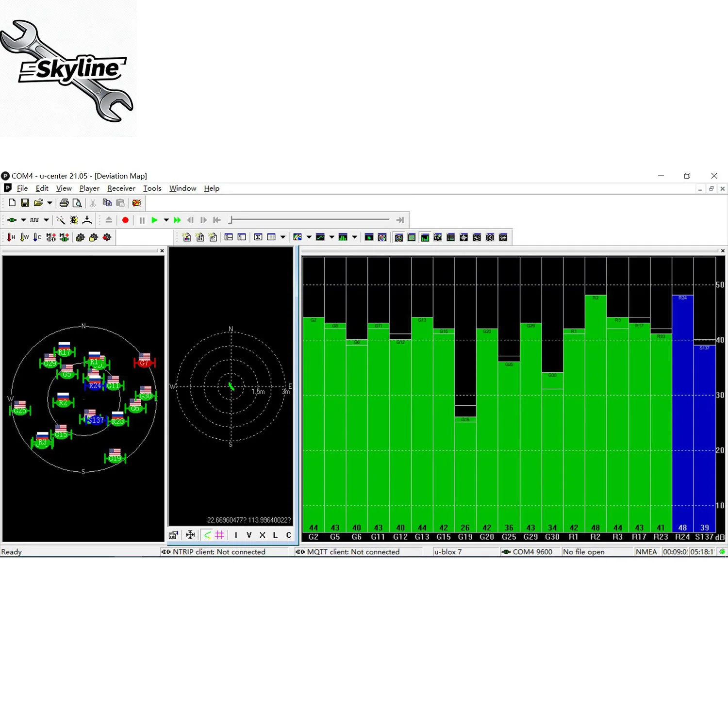Open the sky view window icon
Screen dimensions: 728x728
click(382, 237)
